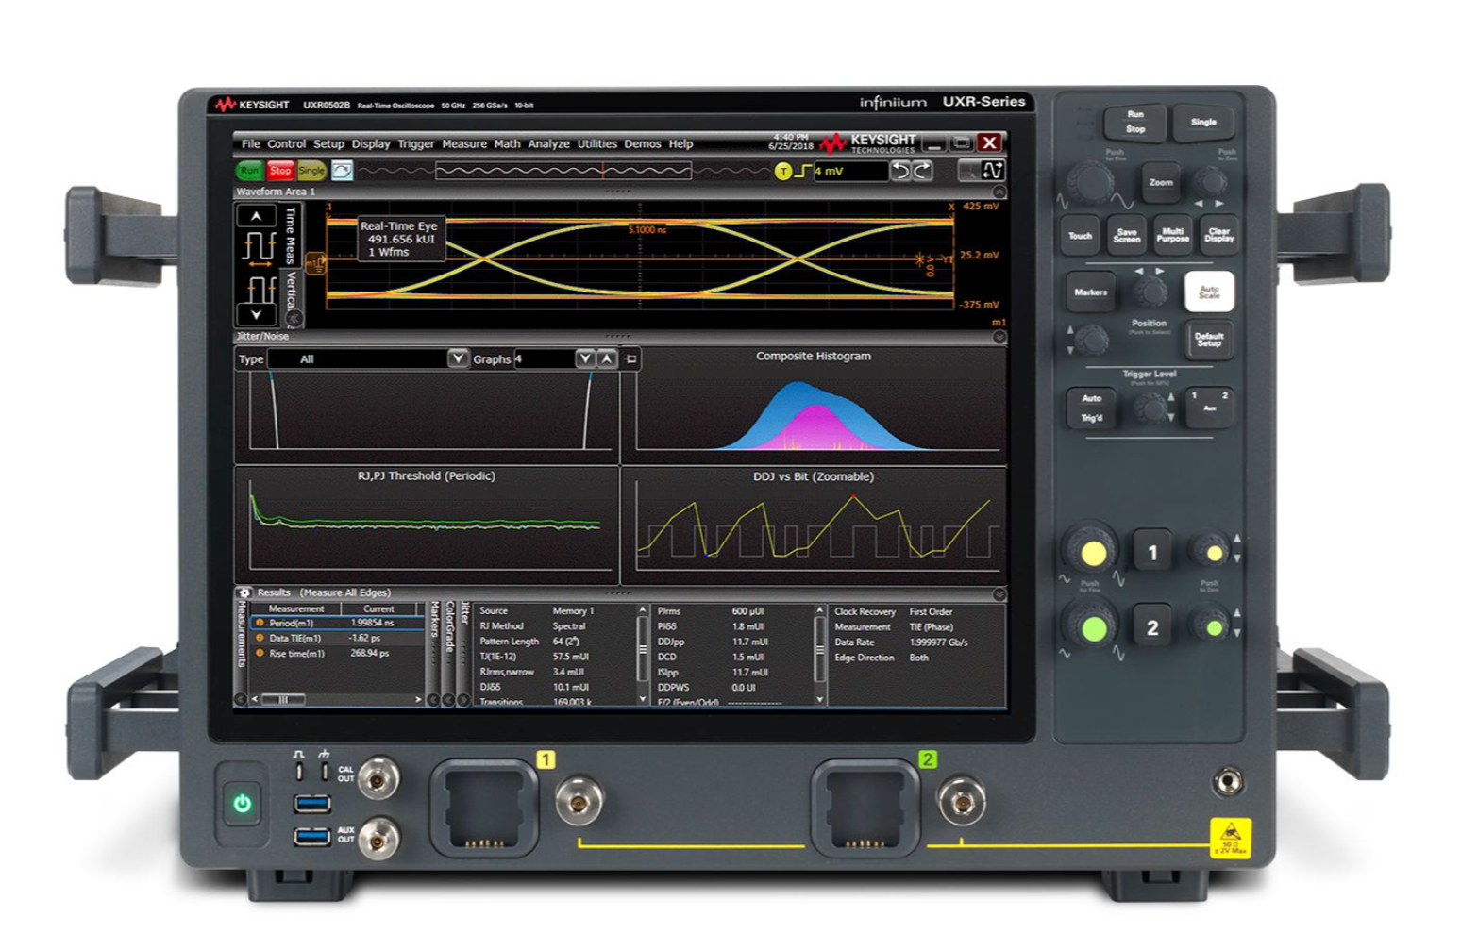
Task: Collapse the Jitter/Noise panel section
Action: (999, 337)
